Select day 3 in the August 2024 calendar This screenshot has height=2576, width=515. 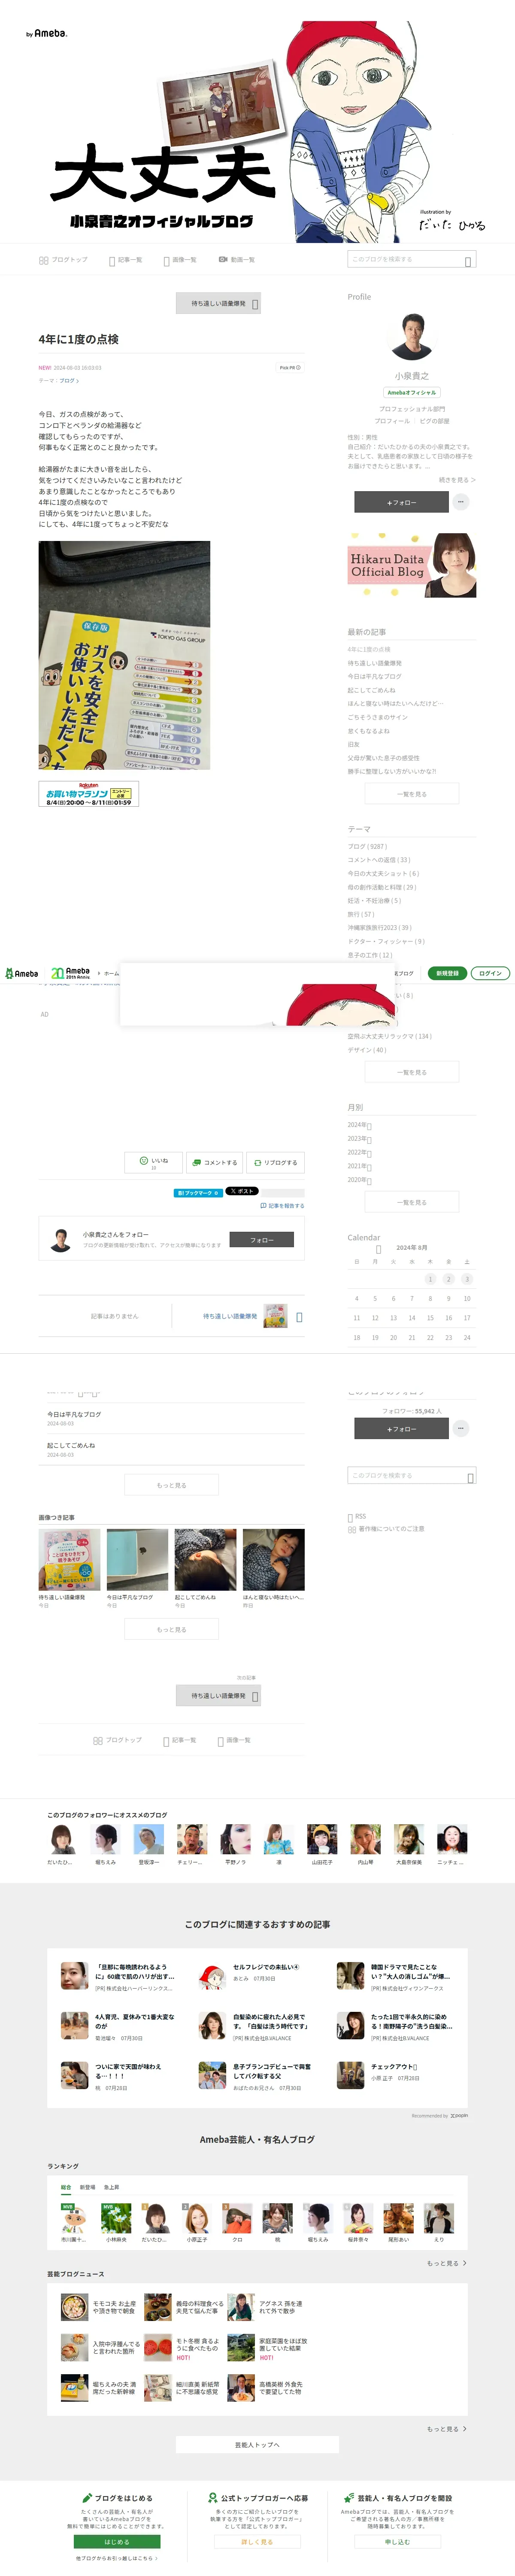467,1279
